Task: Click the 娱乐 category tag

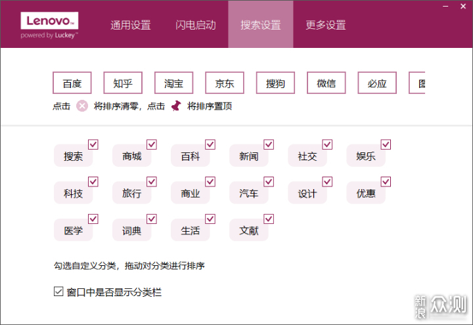Action: click(x=366, y=156)
